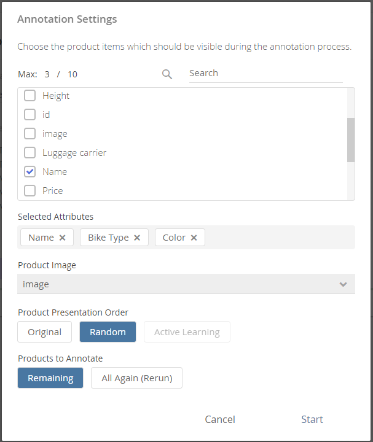
Task: Check the Height checkbox
Action: click(x=29, y=96)
